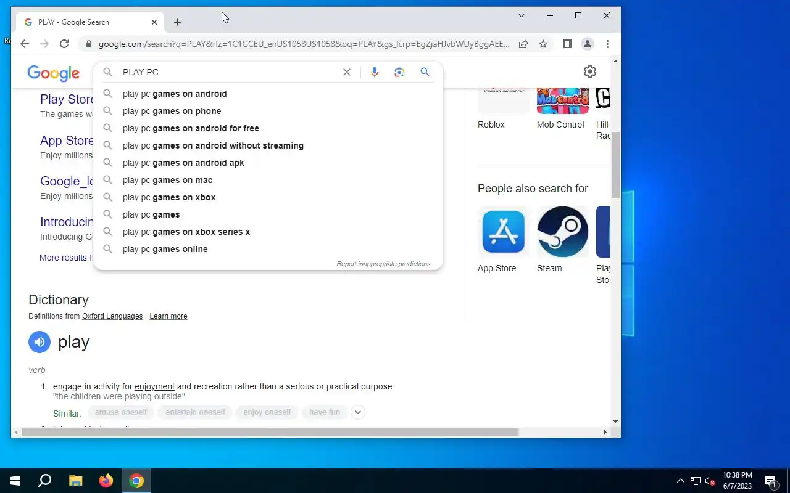This screenshot has height=493, width=790.
Task: Pick 'play pc games on android apk'
Action: (x=268, y=163)
